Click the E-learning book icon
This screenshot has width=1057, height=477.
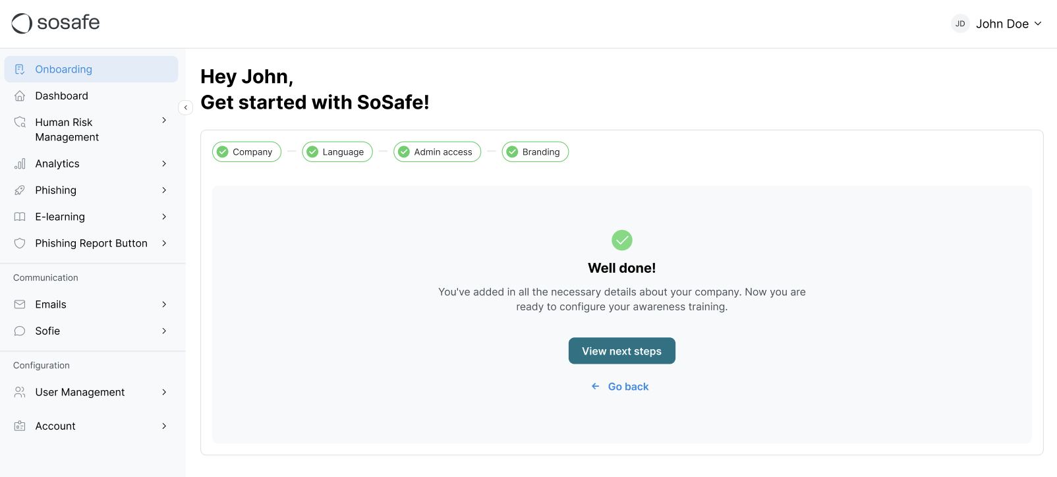click(20, 217)
